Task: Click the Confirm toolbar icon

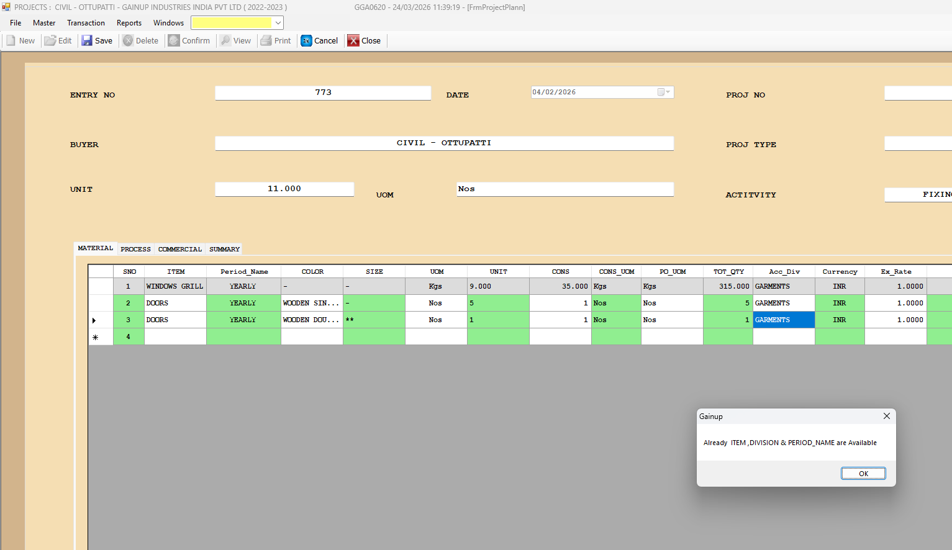Action: 175,41
